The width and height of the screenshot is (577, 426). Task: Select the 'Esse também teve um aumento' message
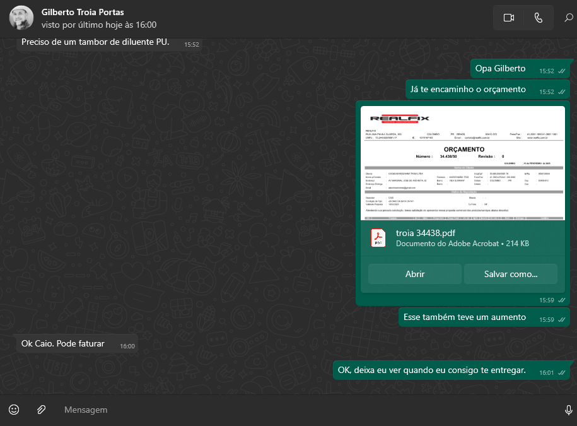(x=465, y=317)
